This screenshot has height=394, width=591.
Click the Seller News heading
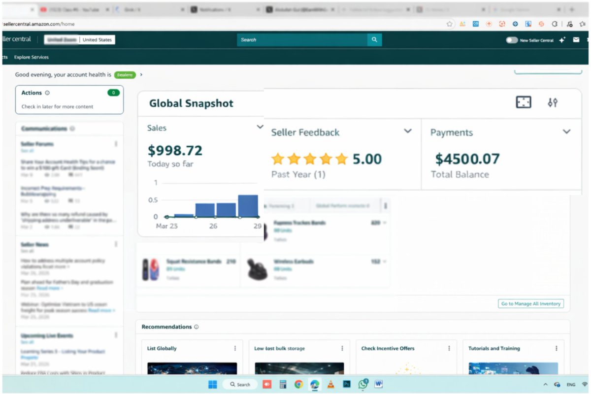point(34,244)
